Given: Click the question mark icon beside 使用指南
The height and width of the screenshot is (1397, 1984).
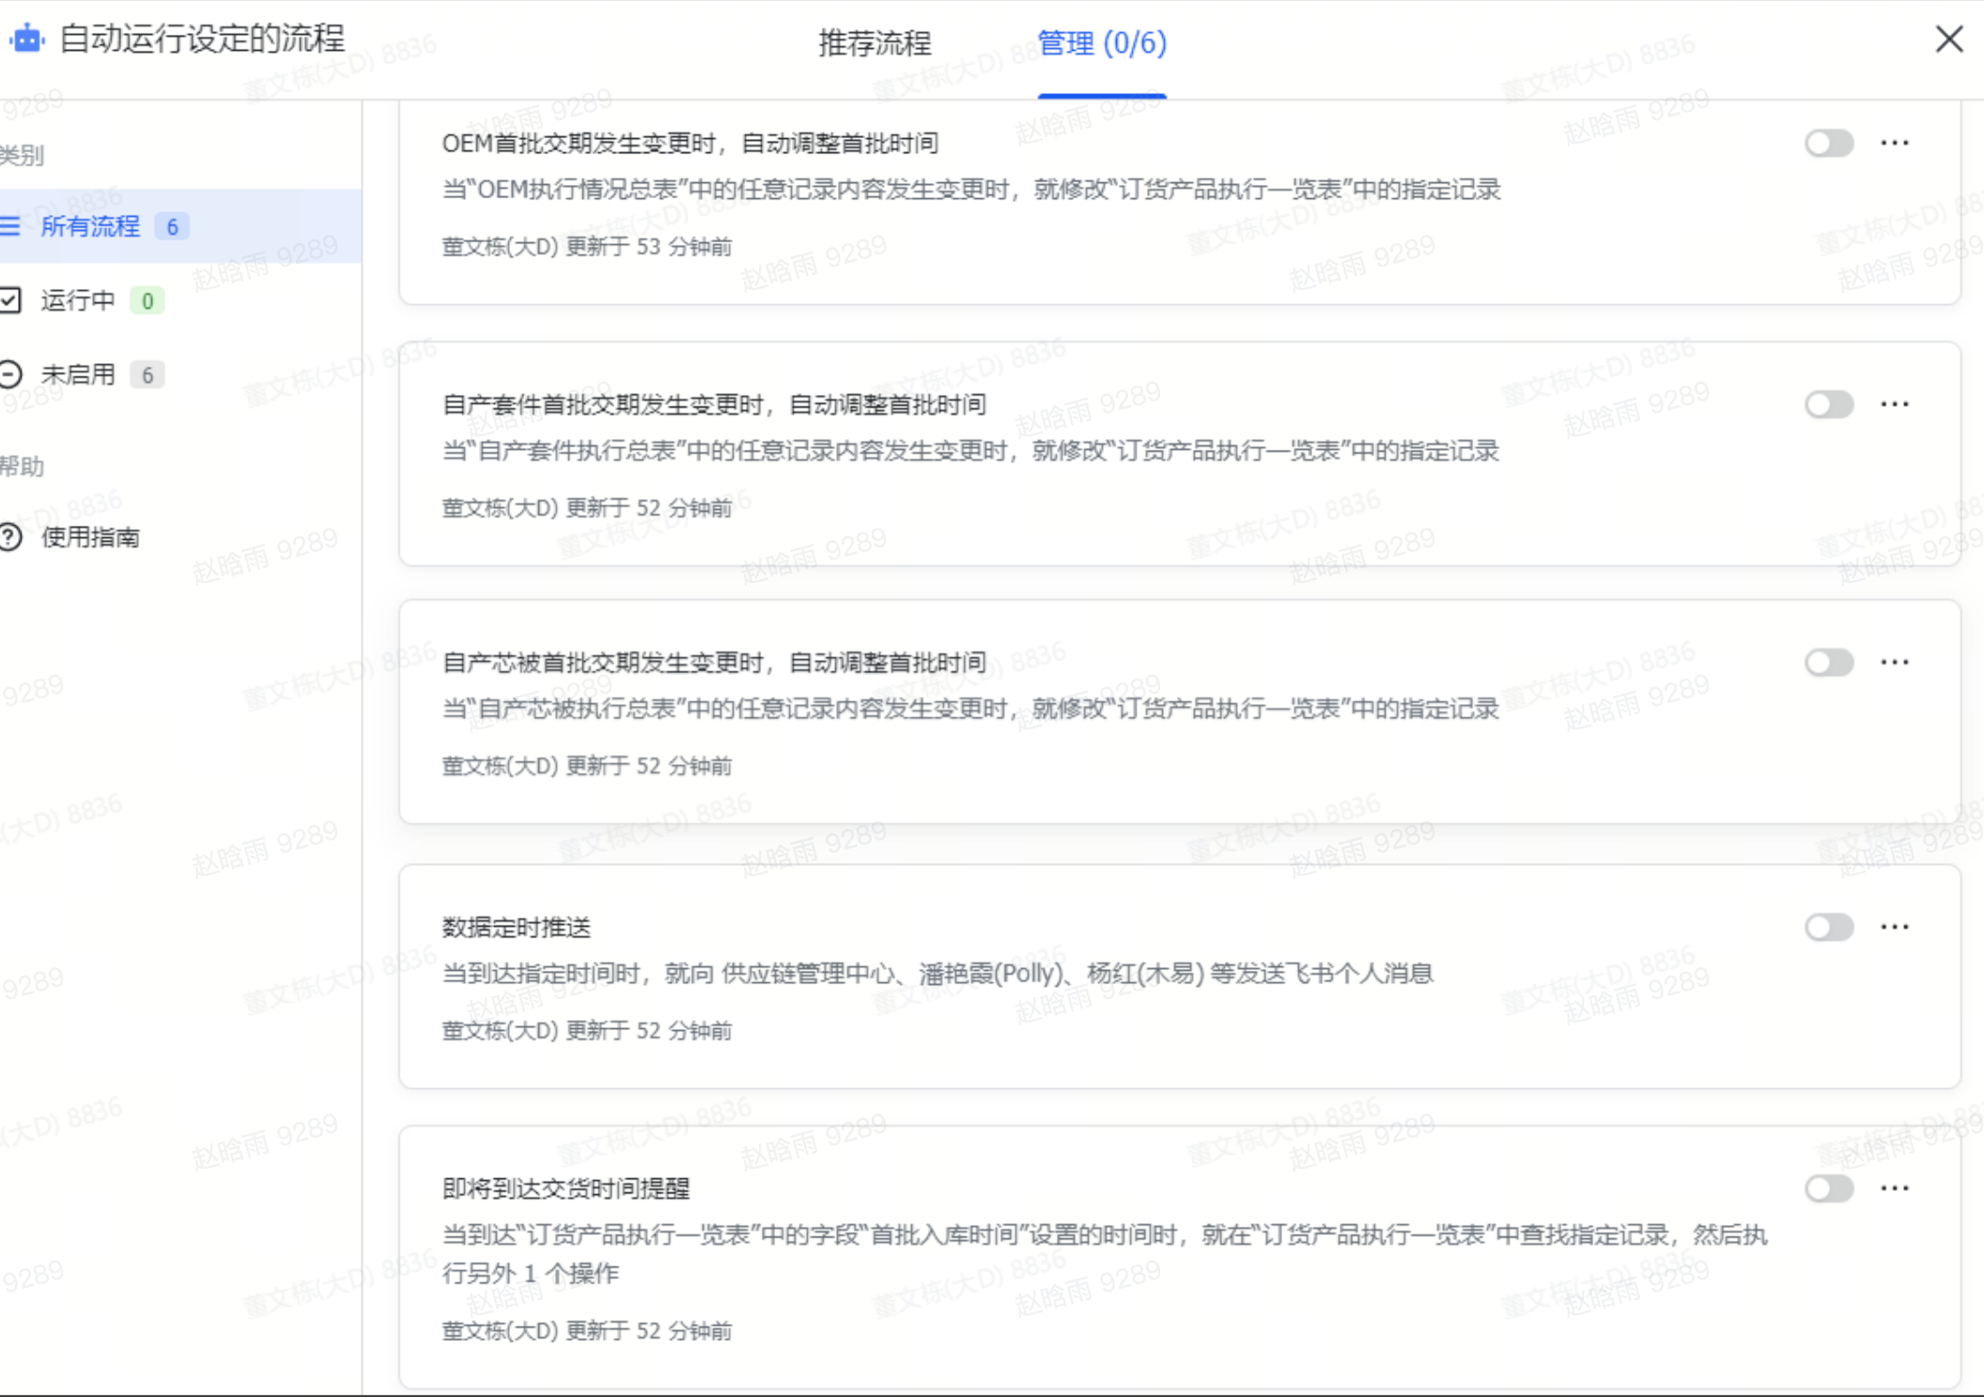Looking at the screenshot, I should pyautogui.click(x=10, y=537).
